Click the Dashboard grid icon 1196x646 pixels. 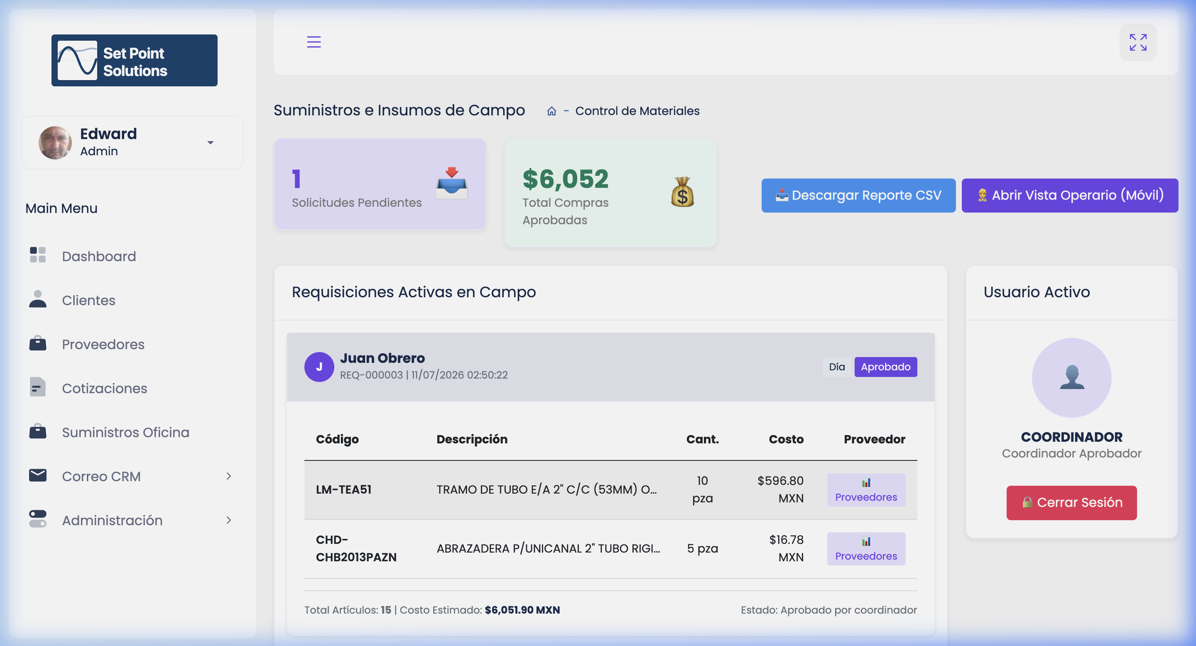click(38, 255)
